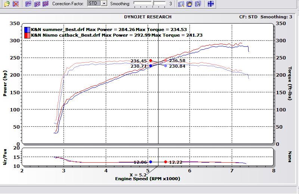Click the blue 12.06 air/fuel marker
Image resolution: width=299 pixels, height=194 pixels.
151,162
